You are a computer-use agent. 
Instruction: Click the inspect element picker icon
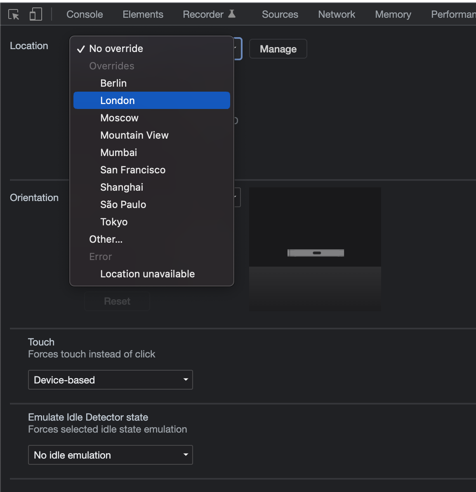pyautogui.click(x=14, y=15)
